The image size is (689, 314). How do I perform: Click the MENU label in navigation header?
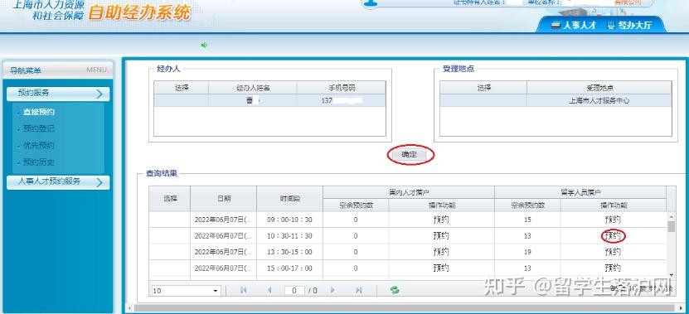(96, 70)
